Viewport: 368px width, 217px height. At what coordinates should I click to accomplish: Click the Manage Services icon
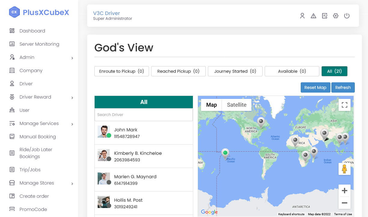[x=12, y=123]
